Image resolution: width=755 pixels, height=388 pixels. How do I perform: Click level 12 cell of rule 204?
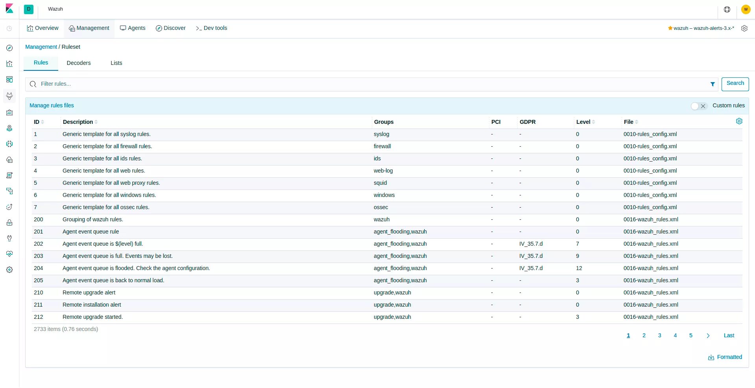[x=579, y=268]
